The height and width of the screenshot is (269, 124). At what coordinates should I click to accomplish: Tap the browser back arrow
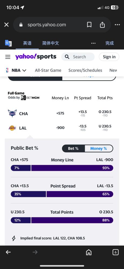[8, 252]
